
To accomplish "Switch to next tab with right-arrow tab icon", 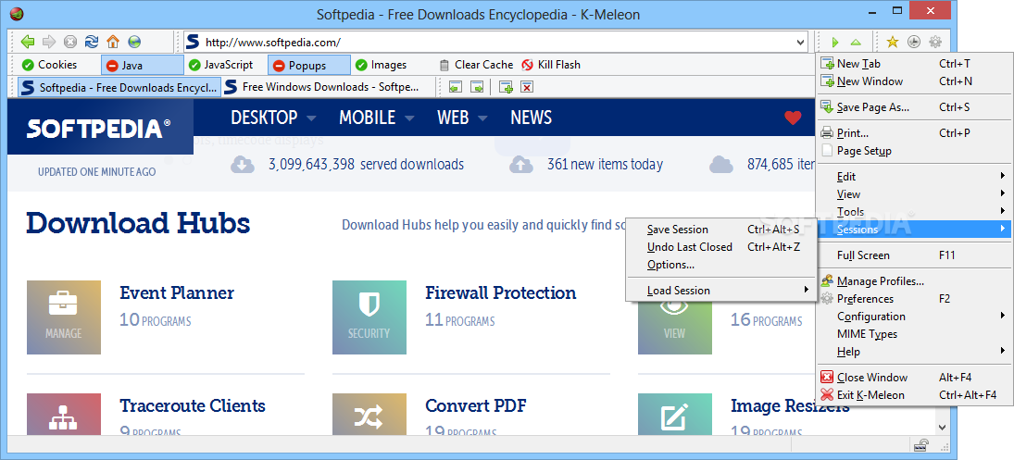I will coord(477,87).
